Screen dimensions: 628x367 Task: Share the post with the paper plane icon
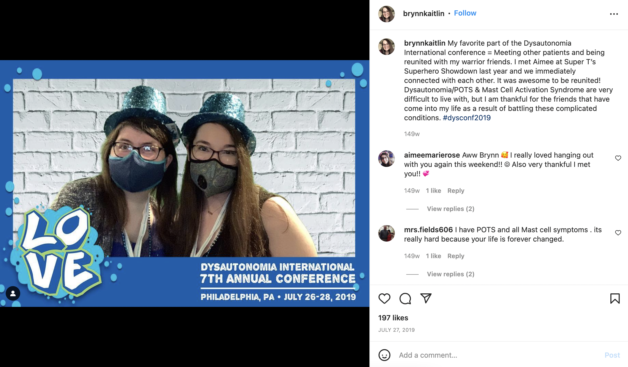(x=426, y=298)
